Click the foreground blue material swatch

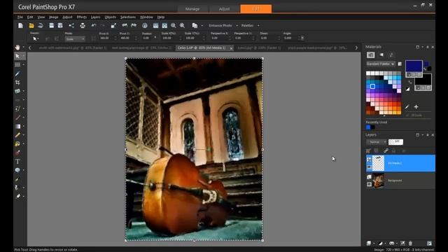[x=414, y=66]
